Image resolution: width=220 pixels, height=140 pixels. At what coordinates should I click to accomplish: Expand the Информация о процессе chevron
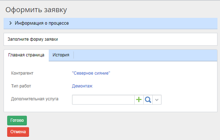point(10,23)
